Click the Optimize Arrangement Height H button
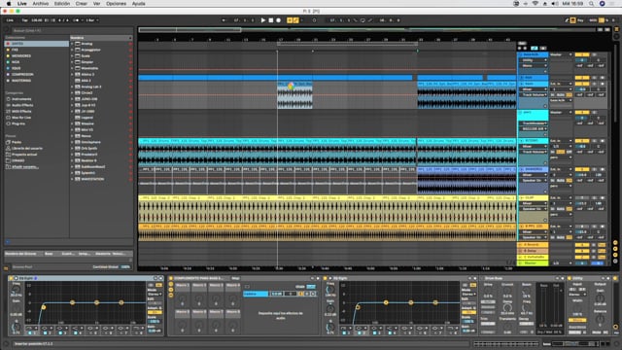The height and width of the screenshot is (350, 622). 601,30
